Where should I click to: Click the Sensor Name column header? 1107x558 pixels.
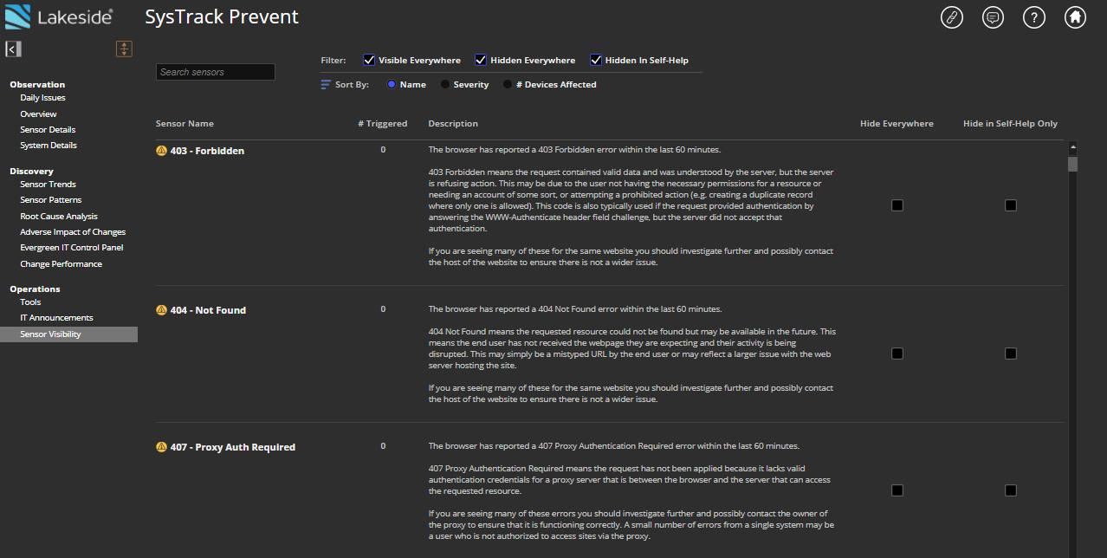(184, 124)
